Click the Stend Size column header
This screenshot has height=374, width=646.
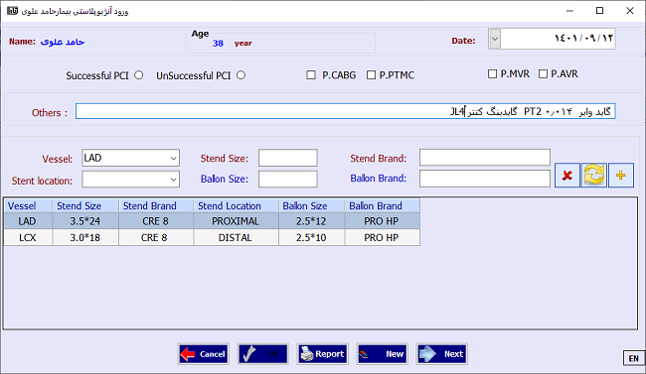pos(85,205)
